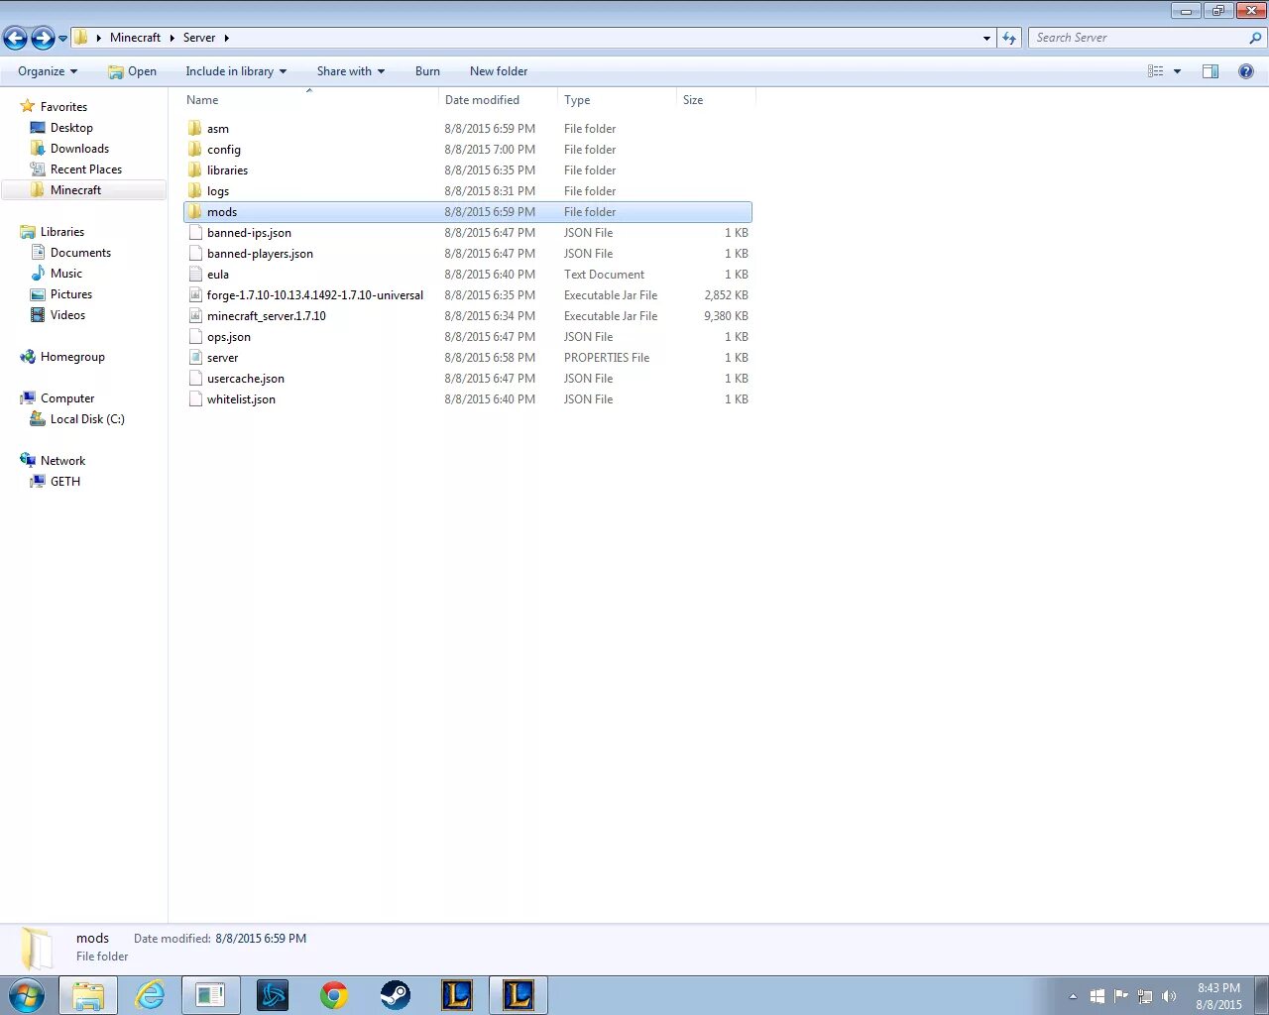
Task: Select Desktop in the navigation pane
Action: (71, 128)
